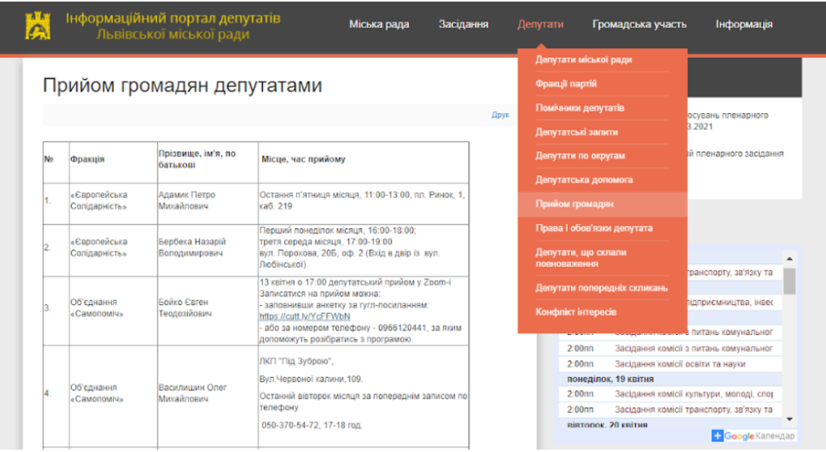Open Депутати попередніх скликань entry
Image resolution: width=826 pixels, height=452 pixels.
pyautogui.click(x=602, y=288)
